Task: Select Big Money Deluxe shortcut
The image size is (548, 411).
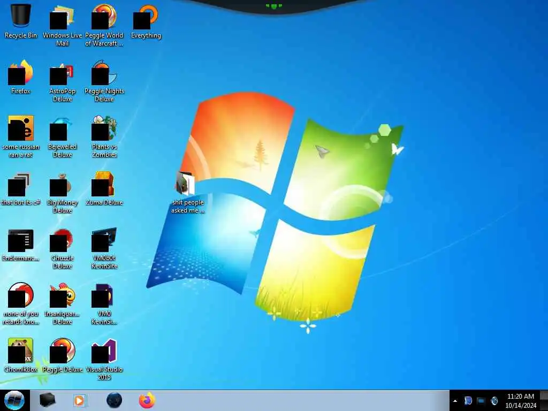Action: click(x=62, y=192)
